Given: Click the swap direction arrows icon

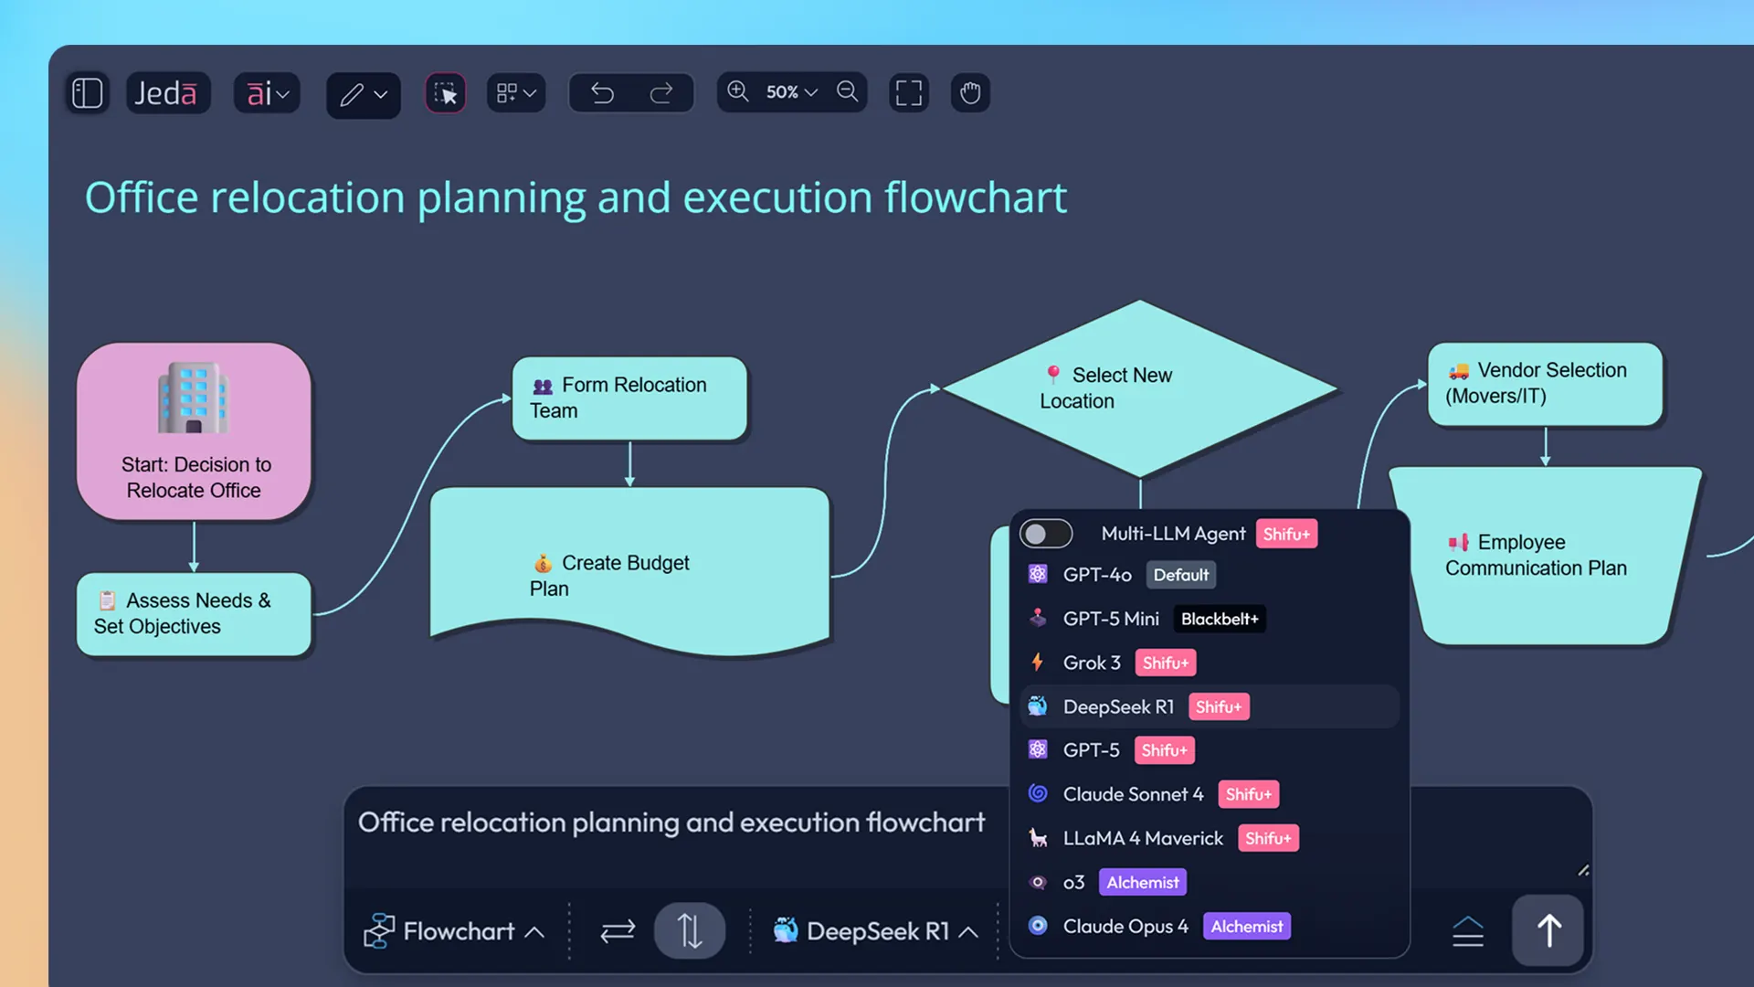Looking at the screenshot, I should 618,930.
